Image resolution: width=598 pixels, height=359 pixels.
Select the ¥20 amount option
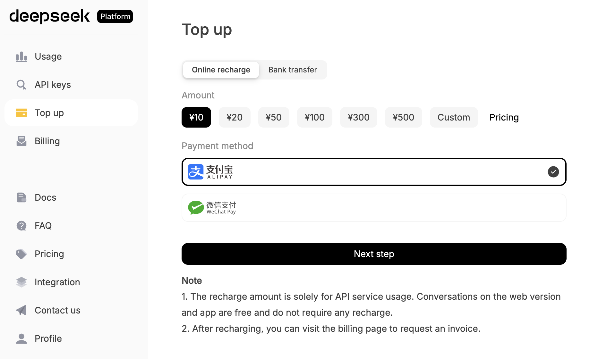click(235, 117)
